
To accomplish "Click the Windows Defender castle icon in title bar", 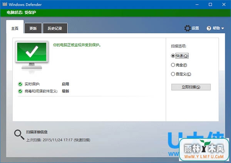I will point(5,4).
